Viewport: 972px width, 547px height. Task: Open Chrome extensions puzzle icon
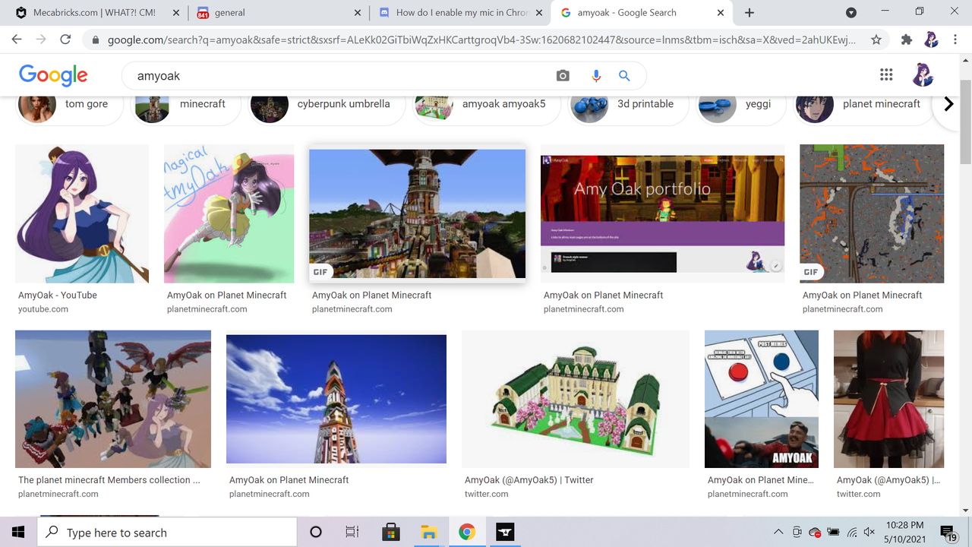tap(906, 40)
